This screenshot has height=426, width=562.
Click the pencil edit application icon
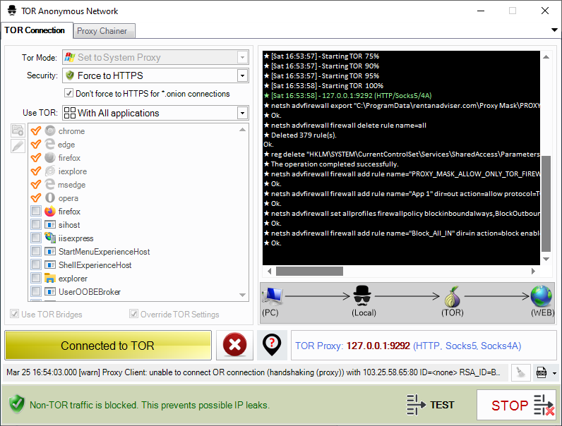[18, 146]
